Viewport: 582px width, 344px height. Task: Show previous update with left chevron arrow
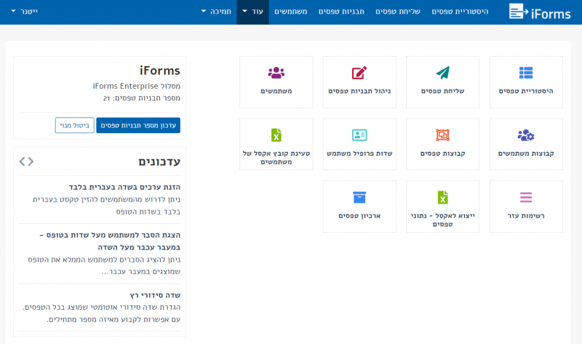click(23, 161)
